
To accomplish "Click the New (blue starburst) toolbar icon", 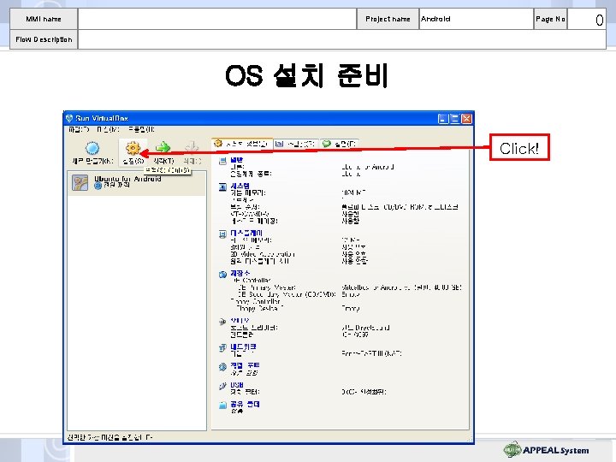I will 92,148.
